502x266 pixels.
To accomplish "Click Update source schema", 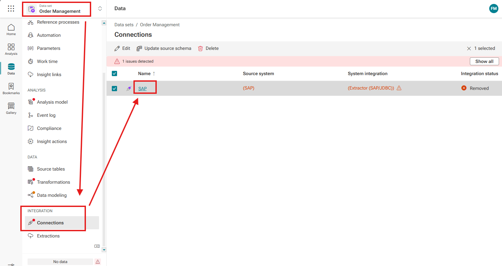I will coord(164,49).
